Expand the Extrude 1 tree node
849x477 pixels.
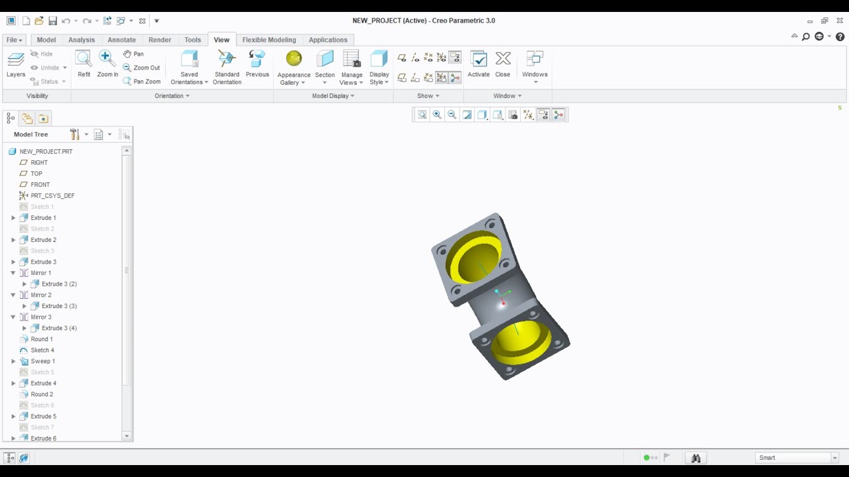click(13, 218)
